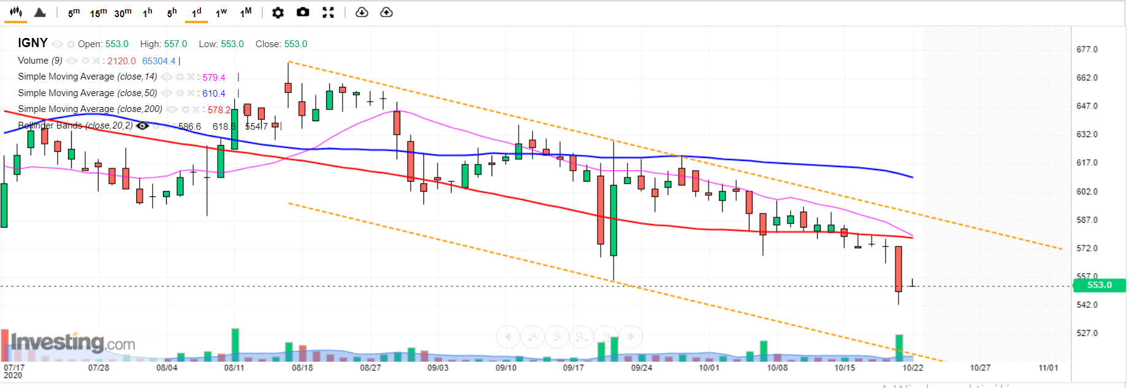Switch to 5 minute timeframe

pos(74,13)
